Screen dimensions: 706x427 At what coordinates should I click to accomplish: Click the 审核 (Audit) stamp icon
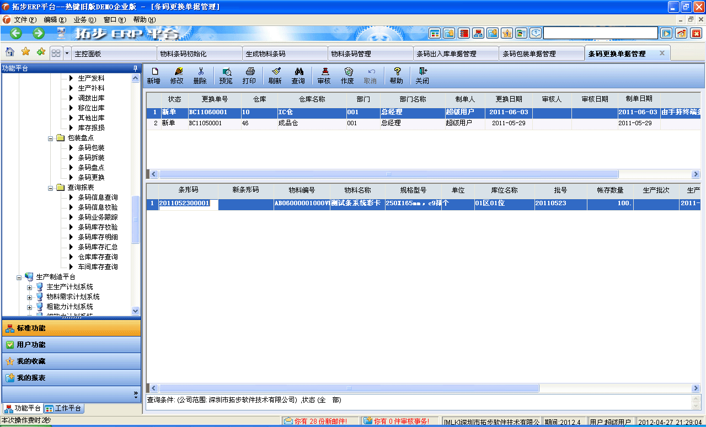click(324, 76)
